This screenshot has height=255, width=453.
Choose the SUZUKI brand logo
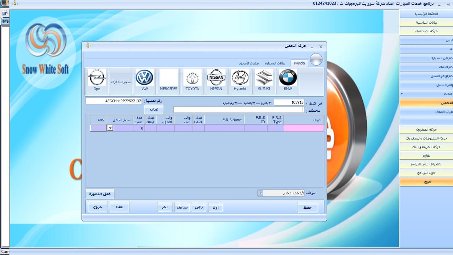click(264, 81)
